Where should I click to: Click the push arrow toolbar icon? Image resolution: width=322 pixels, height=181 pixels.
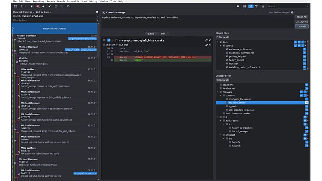coord(43,6)
